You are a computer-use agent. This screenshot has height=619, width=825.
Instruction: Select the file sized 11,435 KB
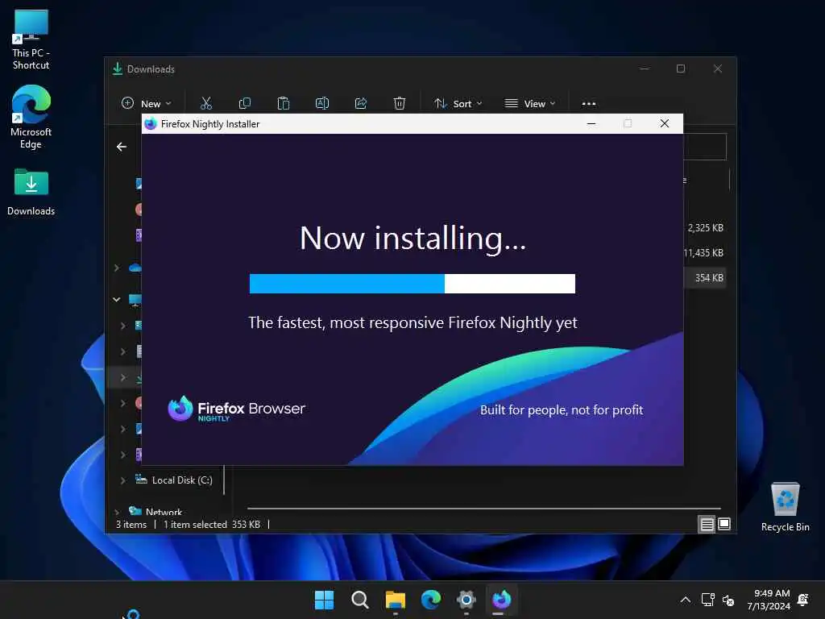coord(703,252)
